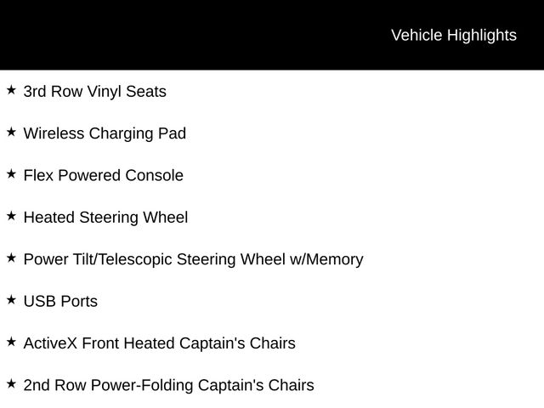Click the star beside 3rd Row Vinyl Seats
The image size is (544, 408).
click(11, 89)
